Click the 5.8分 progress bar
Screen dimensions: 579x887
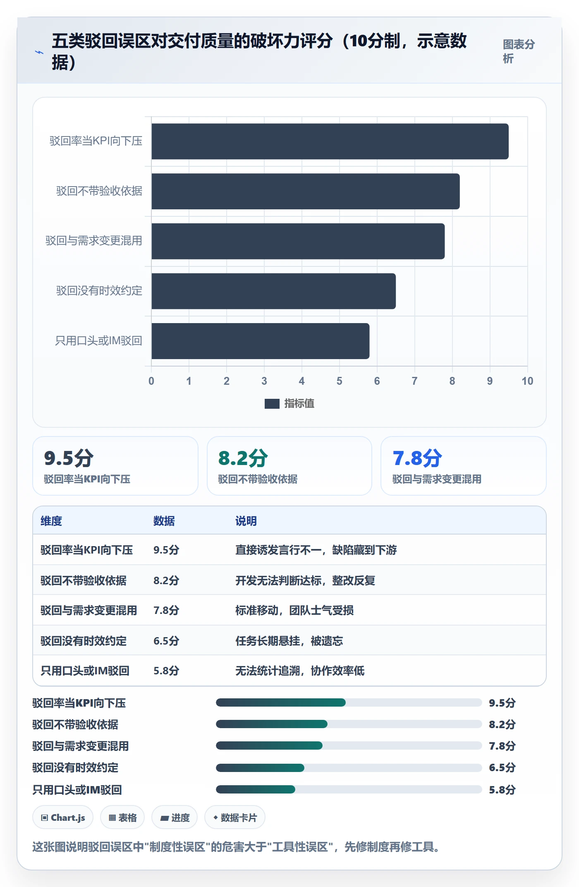349,789
